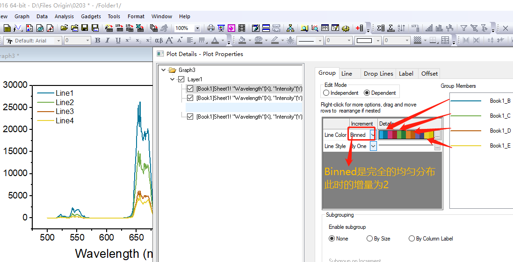
Task: Open the Graph menu
Action: pyautogui.click(x=22, y=16)
